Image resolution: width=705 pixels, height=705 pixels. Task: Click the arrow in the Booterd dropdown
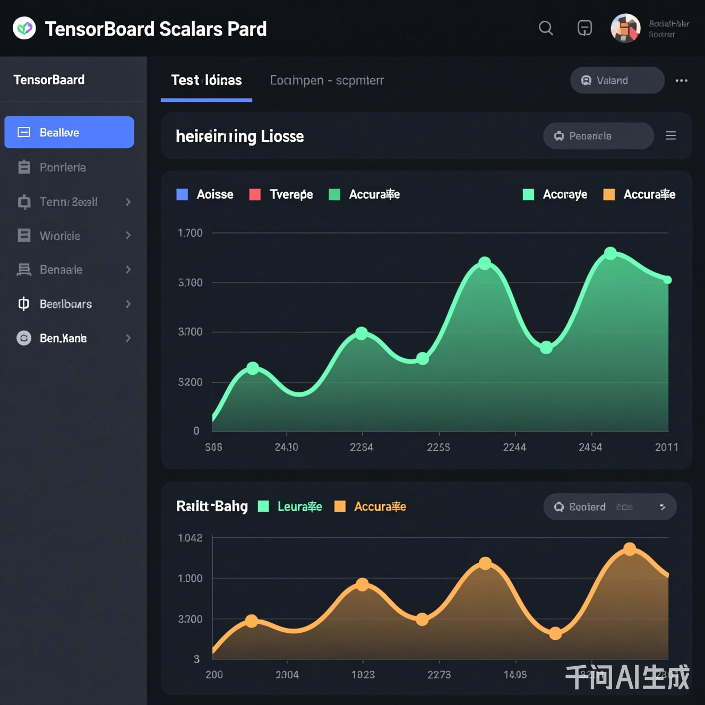(663, 507)
